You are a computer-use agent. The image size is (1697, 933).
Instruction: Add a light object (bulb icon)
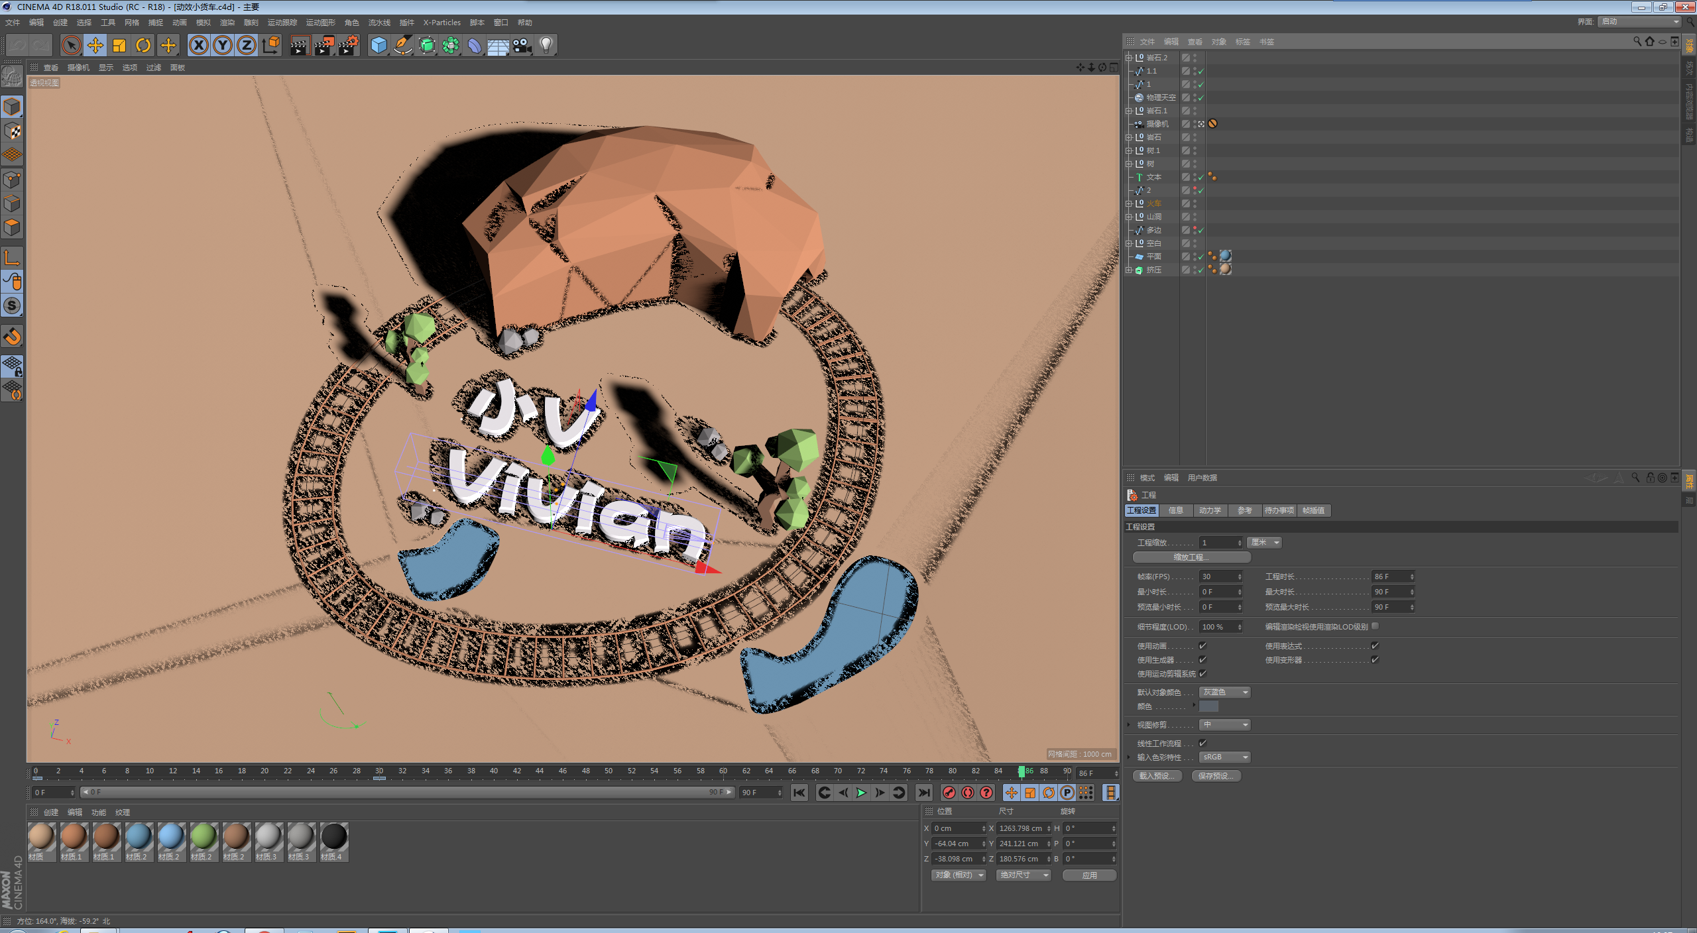[546, 45]
